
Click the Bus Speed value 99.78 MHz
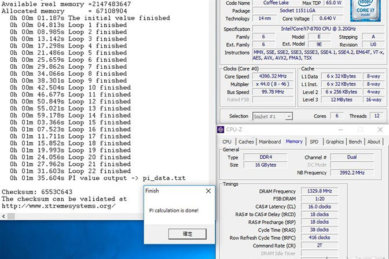[x=273, y=92]
